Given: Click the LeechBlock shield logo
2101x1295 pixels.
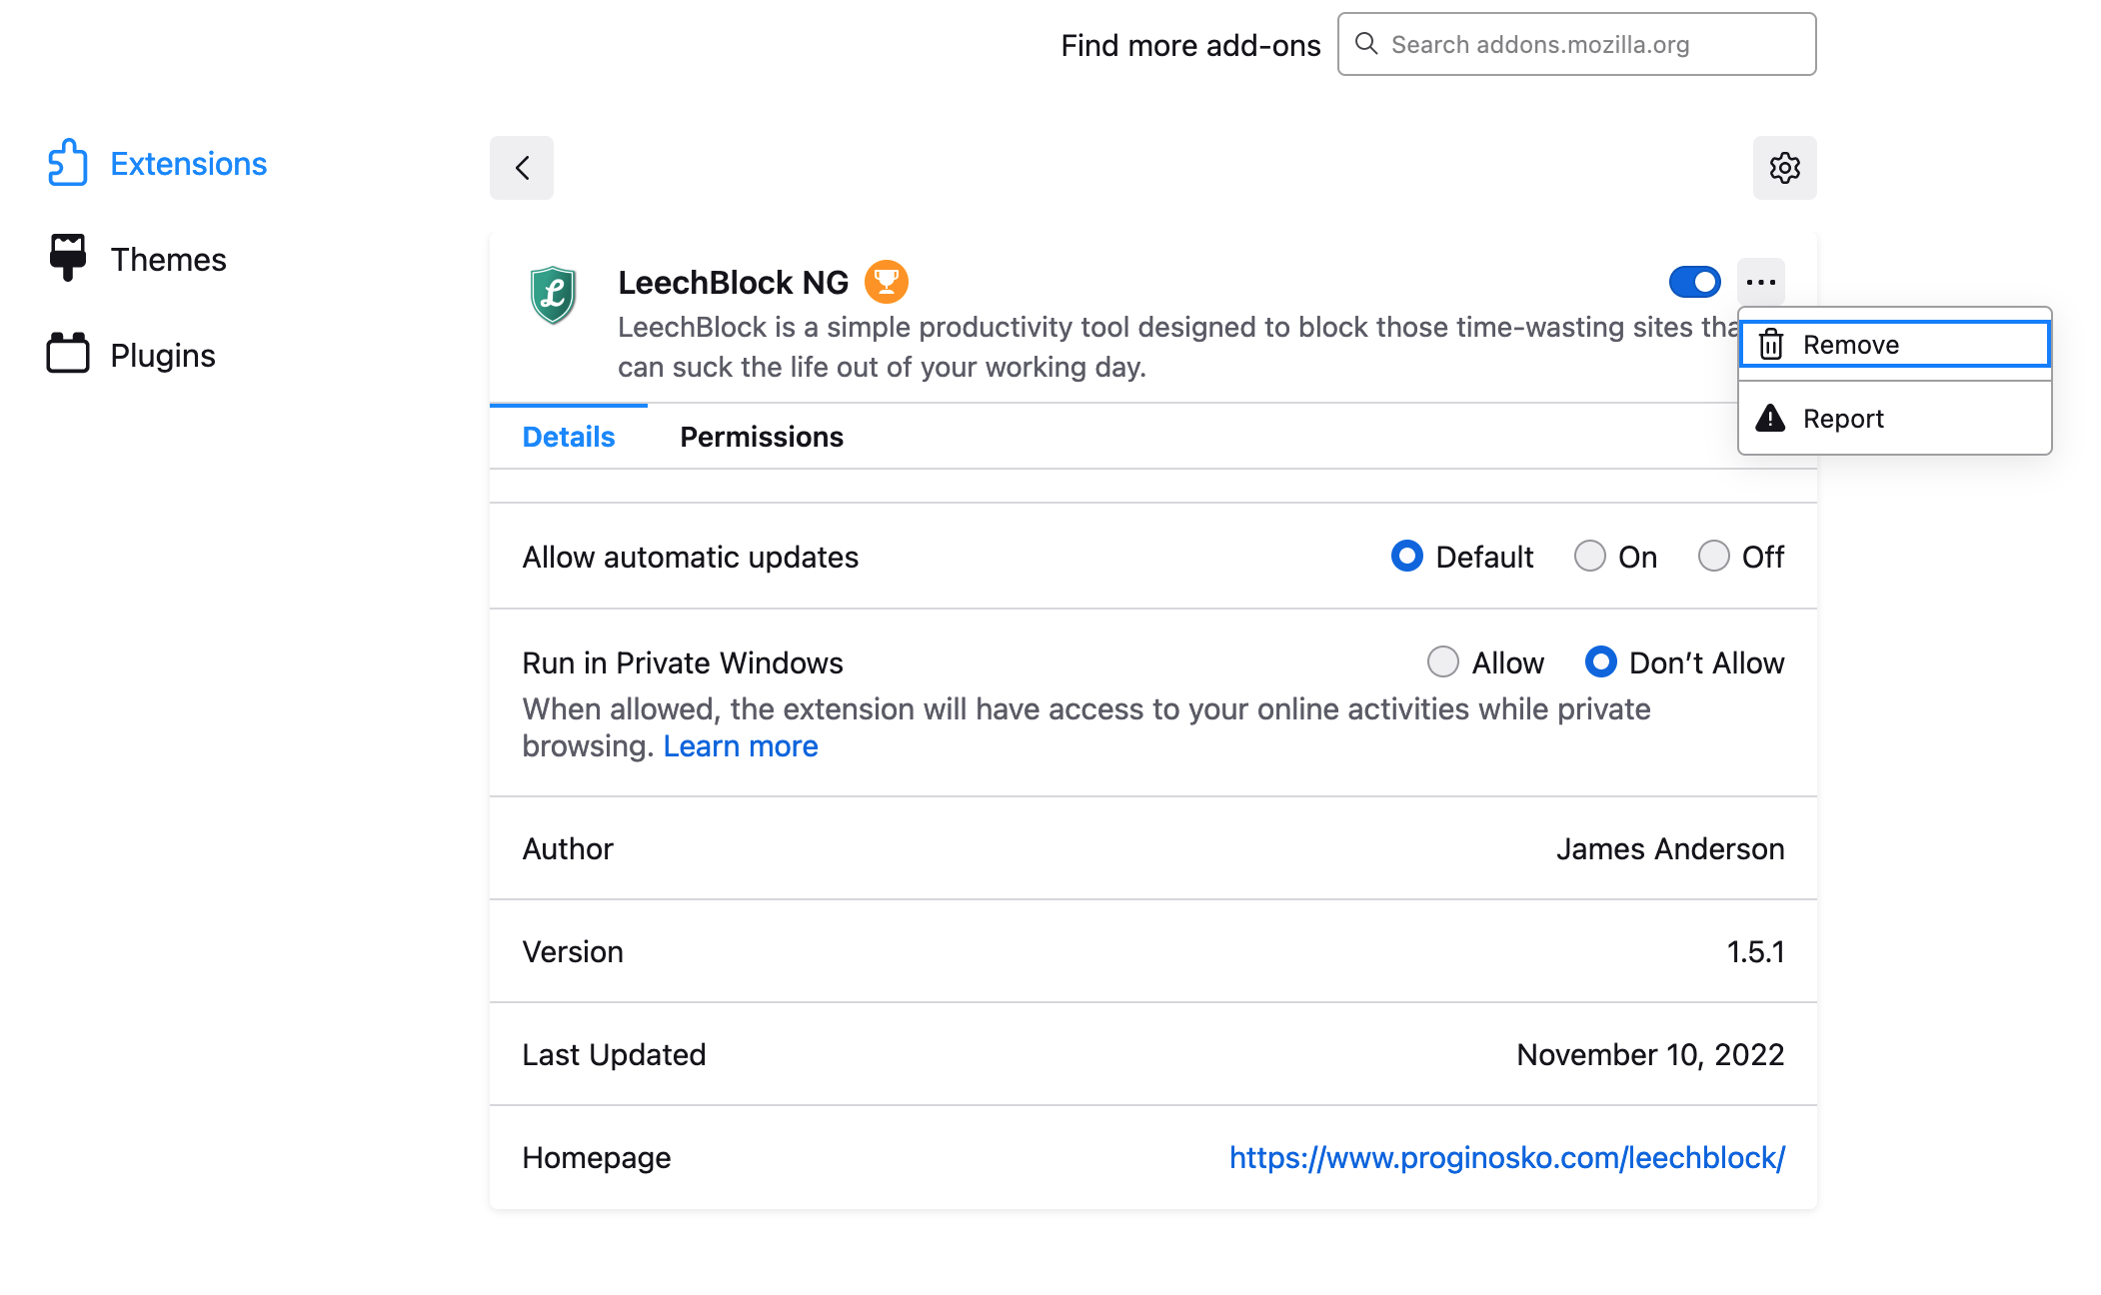Looking at the screenshot, I should 553,295.
